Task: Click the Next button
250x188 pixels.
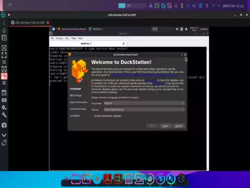Action: pyautogui.click(x=165, y=126)
